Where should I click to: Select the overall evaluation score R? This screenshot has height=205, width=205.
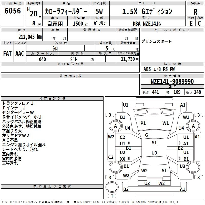(195, 12)
